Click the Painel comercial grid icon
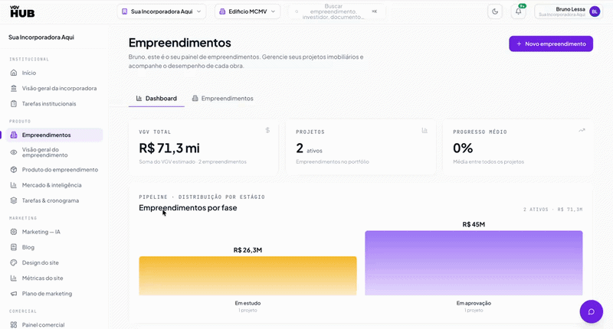Image resolution: width=613 pixels, height=329 pixels. pos(14,324)
